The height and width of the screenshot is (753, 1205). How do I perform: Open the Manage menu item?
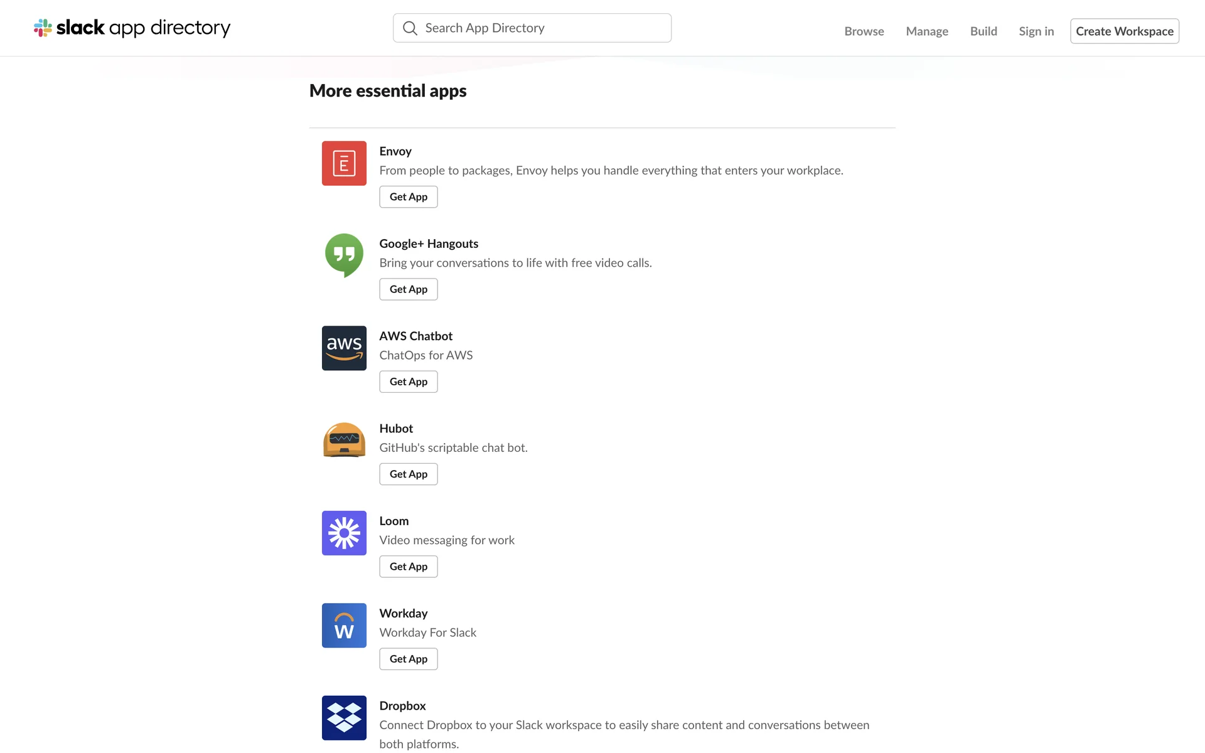[926, 31]
